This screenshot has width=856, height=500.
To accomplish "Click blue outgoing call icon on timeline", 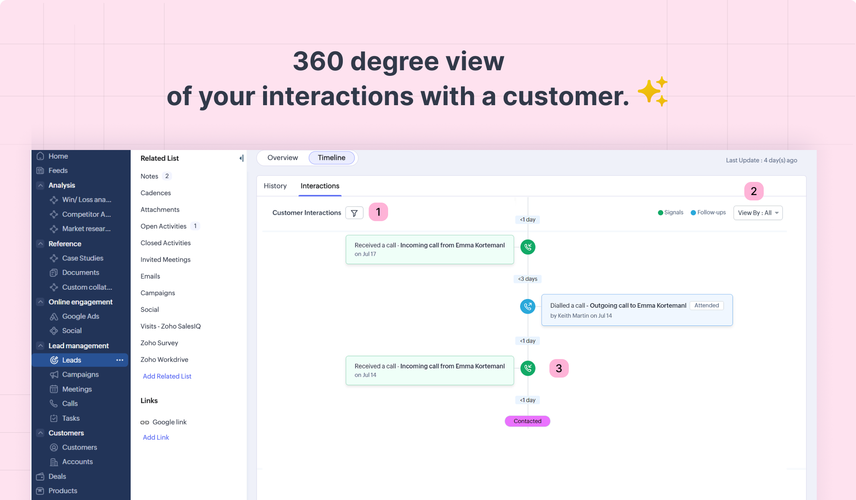I will [x=527, y=306].
